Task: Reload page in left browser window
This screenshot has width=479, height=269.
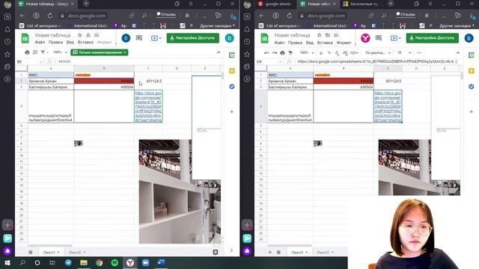Action: [50, 16]
